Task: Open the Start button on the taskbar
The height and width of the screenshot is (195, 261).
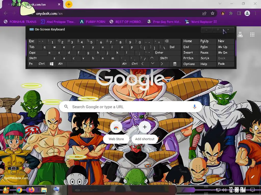Action: 6,190
